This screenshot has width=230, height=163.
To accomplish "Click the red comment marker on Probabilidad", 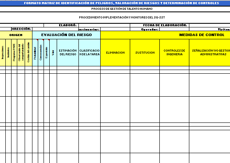I will coord(37,40).
